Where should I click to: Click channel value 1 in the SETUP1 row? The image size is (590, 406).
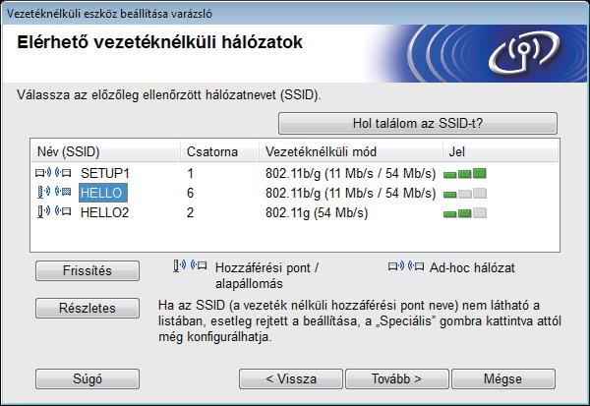pos(191,173)
